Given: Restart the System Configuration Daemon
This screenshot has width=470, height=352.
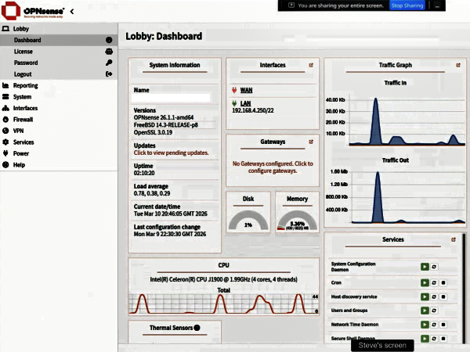Looking at the screenshot, I should 434,267.
